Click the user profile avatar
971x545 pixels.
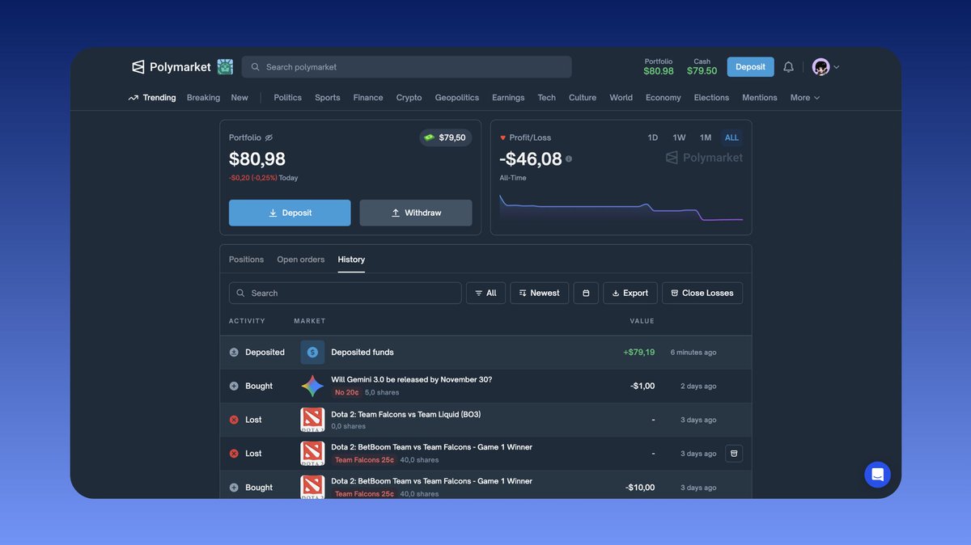pyautogui.click(x=820, y=67)
